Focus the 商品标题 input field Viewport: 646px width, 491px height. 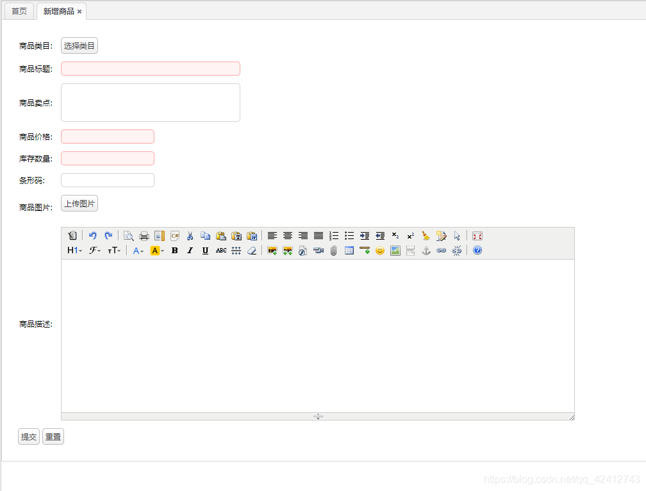[151, 69]
